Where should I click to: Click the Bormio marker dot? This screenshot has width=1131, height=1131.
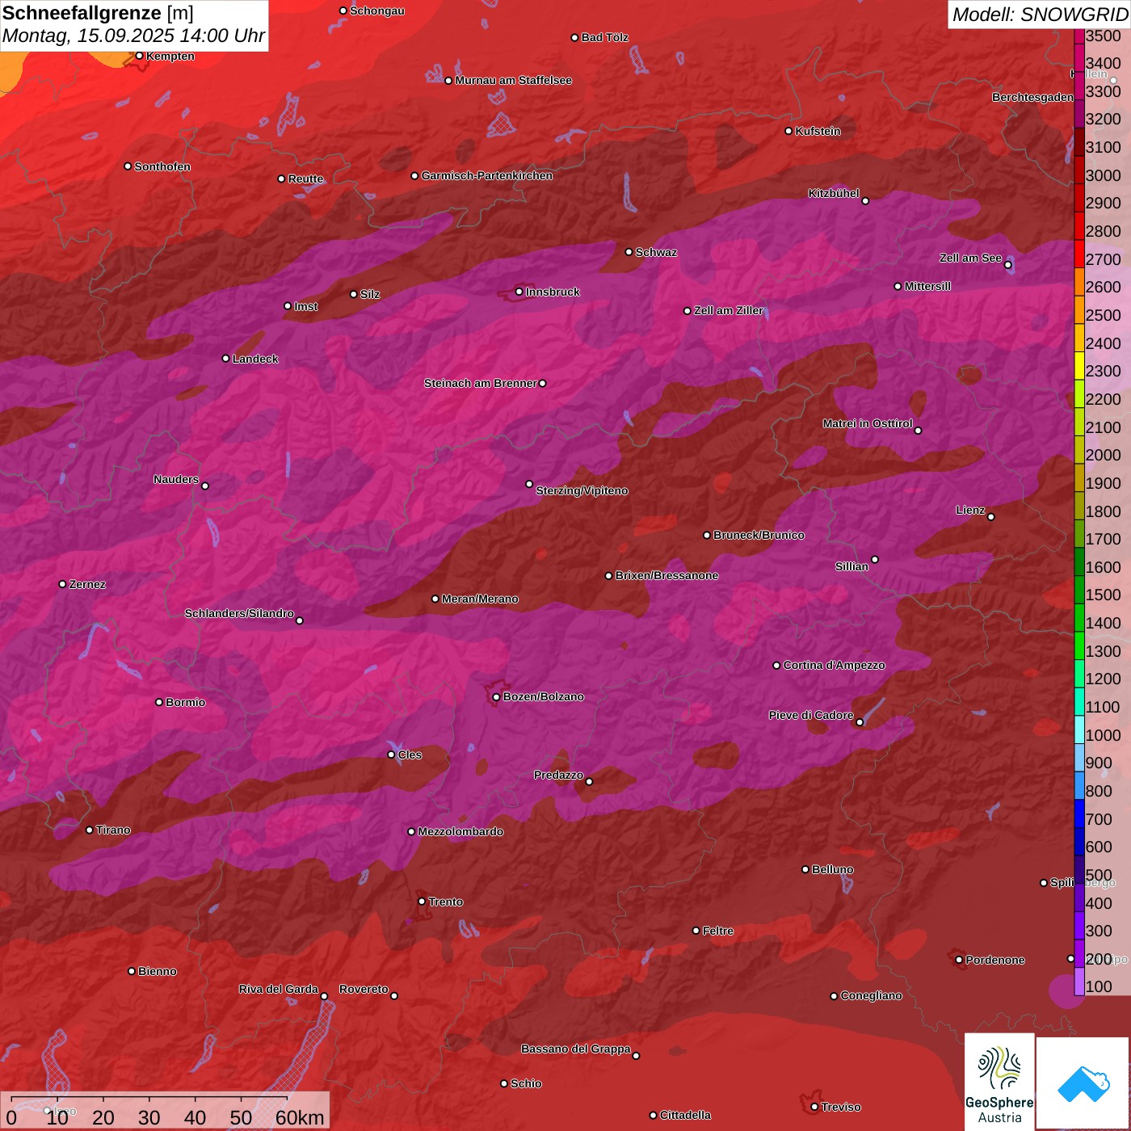point(159,702)
